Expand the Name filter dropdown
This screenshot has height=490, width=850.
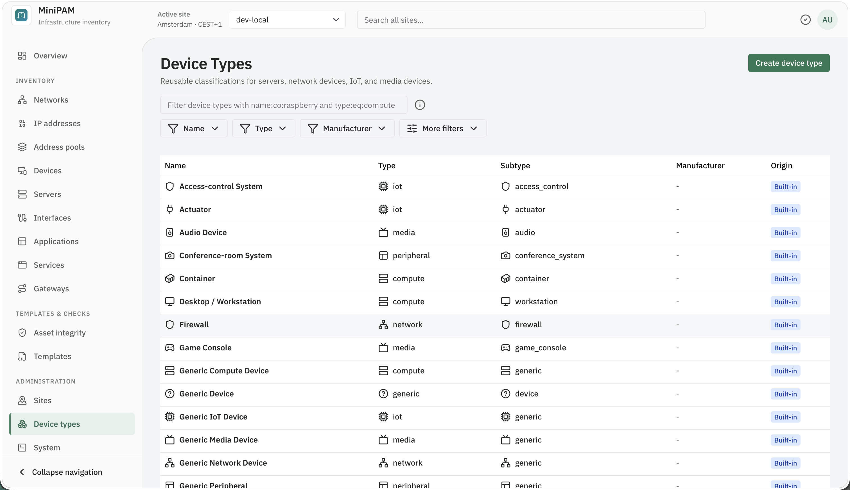tap(194, 129)
